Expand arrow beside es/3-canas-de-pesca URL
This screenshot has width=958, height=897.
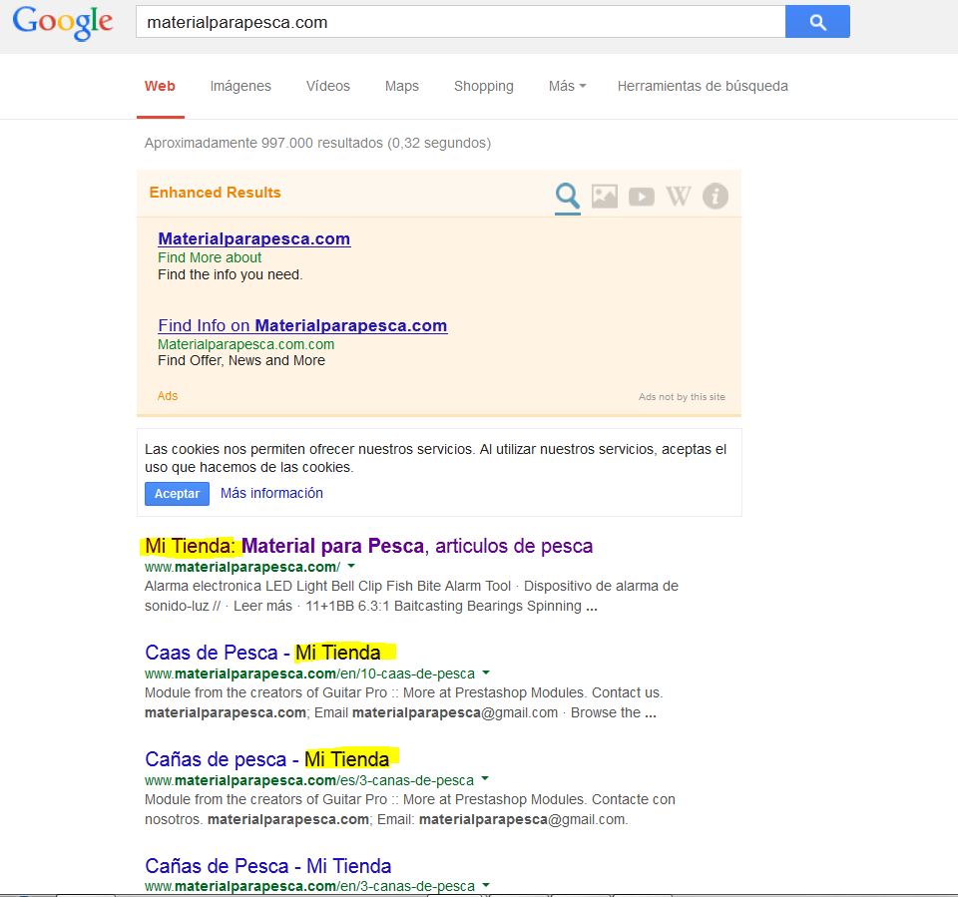pos(485,779)
